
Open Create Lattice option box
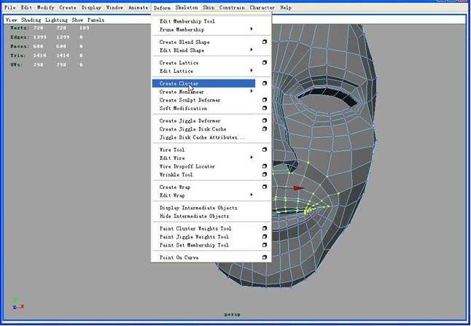point(264,63)
